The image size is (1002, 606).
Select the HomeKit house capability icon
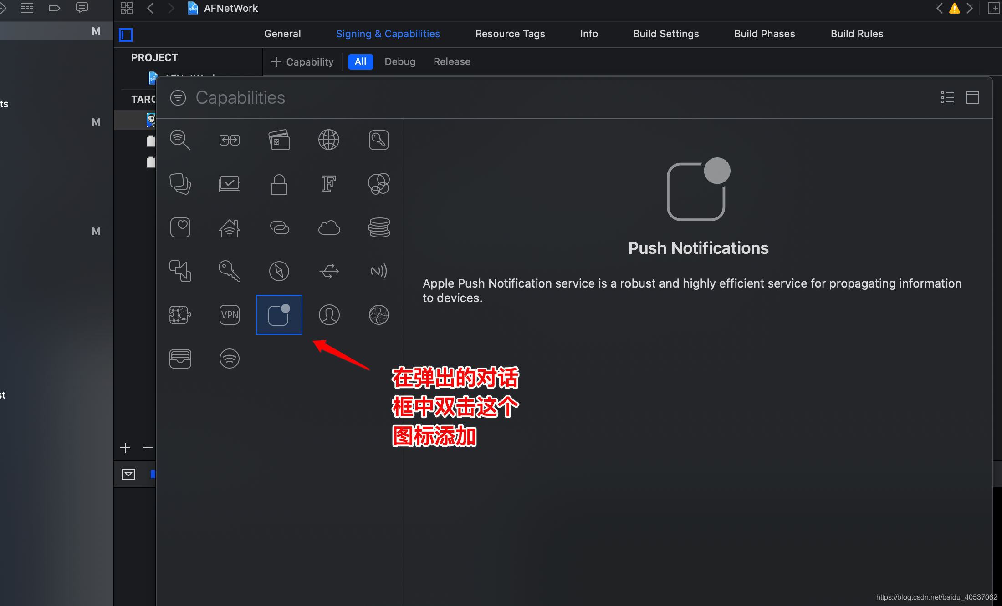click(x=230, y=227)
